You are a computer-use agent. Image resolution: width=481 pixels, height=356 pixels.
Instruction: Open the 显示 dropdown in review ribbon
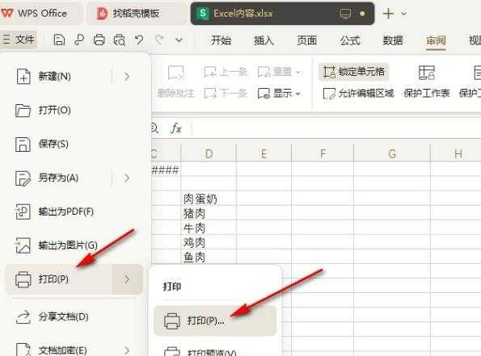279,93
